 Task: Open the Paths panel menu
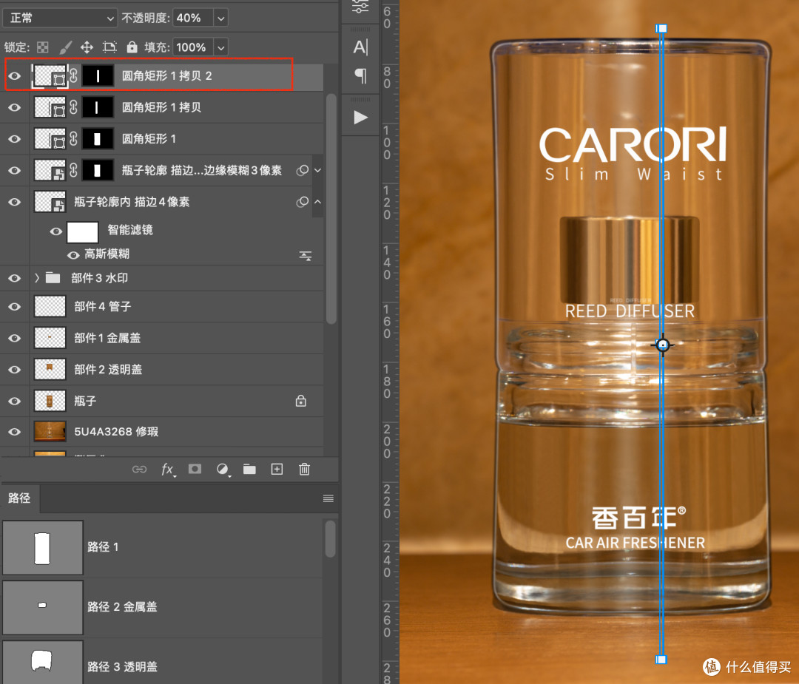click(x=328, y=498)
